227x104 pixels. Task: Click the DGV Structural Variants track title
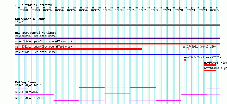36,33
